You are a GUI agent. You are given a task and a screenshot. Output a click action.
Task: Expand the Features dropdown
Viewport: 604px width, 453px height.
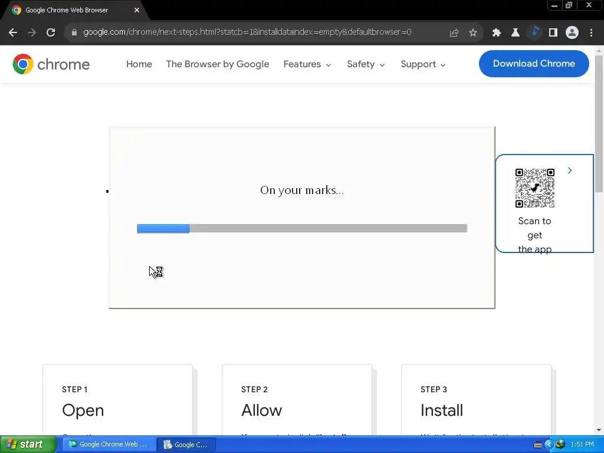[307, 64]
